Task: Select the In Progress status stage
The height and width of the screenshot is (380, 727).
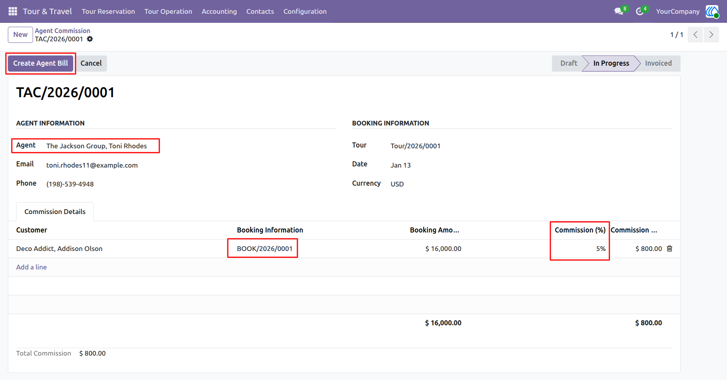Action: click(611, 63)
